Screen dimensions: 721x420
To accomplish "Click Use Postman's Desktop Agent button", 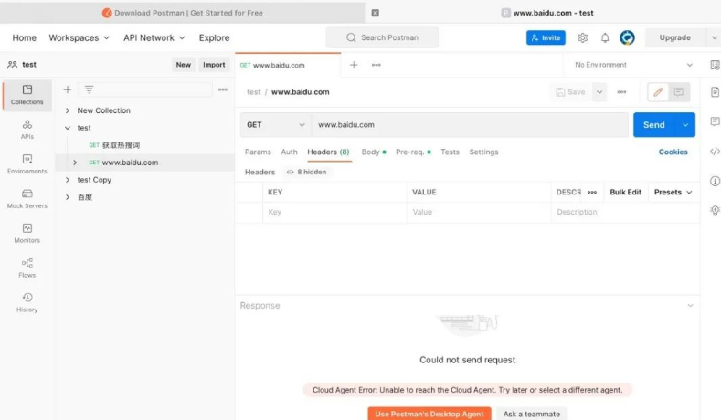I will (429, 414).
